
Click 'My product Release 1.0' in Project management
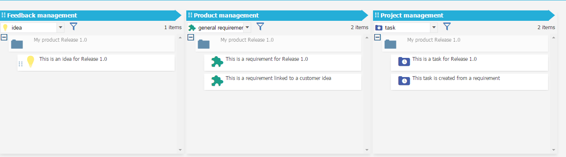(x=434, y=40)
